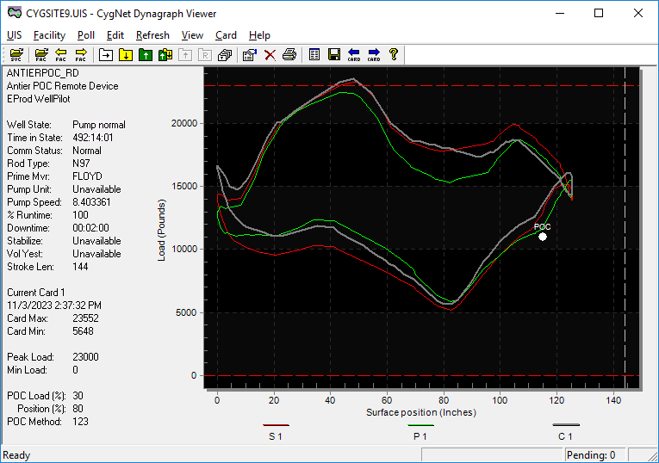Show previous card with blue left arrow
This screenshot has width=659, height=463.
pos(354,54)
